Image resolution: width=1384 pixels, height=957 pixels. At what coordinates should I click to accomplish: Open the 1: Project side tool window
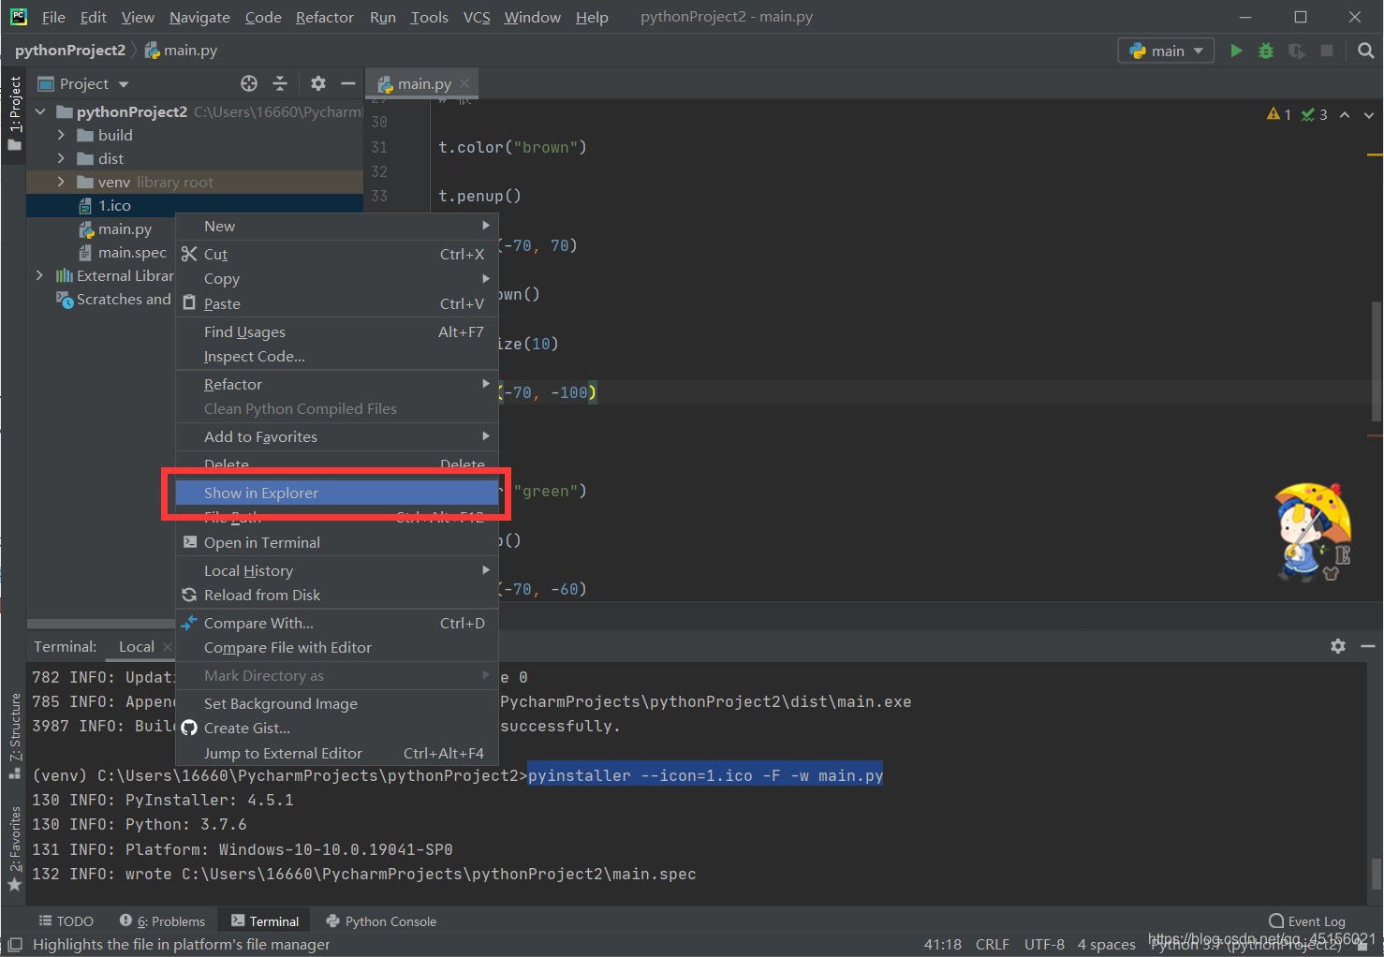point(14,112)
